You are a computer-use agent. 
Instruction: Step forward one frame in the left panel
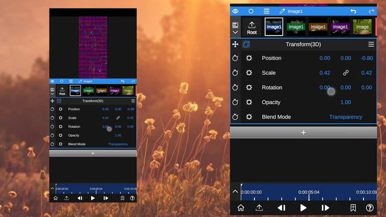(x=106, y=198)
